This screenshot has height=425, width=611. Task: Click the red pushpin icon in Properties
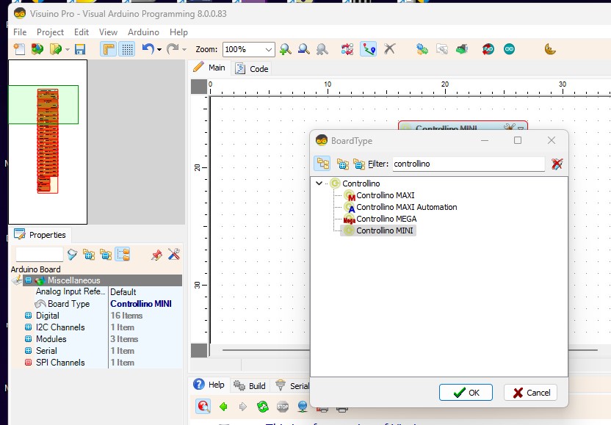[x=156, y=255]
